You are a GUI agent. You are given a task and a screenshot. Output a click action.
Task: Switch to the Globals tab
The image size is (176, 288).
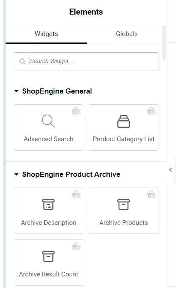(x=127, y=34)
